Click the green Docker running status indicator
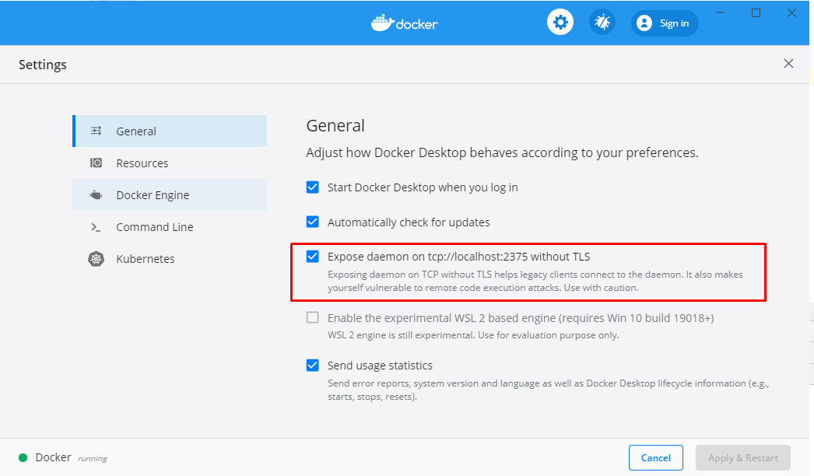The height and width of the screenshot is (476, 814). [x=23, y=458]
